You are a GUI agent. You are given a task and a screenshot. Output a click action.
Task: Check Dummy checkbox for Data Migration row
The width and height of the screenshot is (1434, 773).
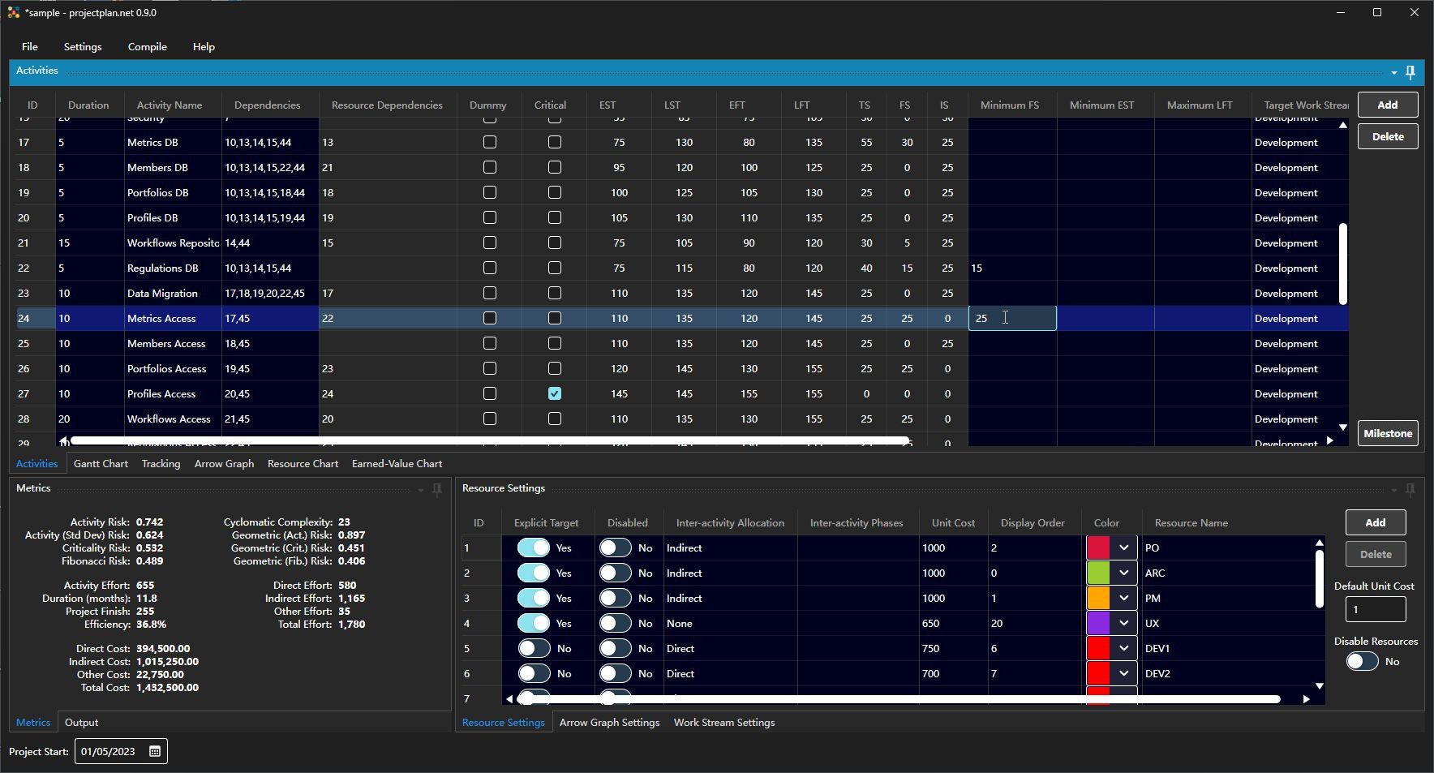[x=490, y=294]
